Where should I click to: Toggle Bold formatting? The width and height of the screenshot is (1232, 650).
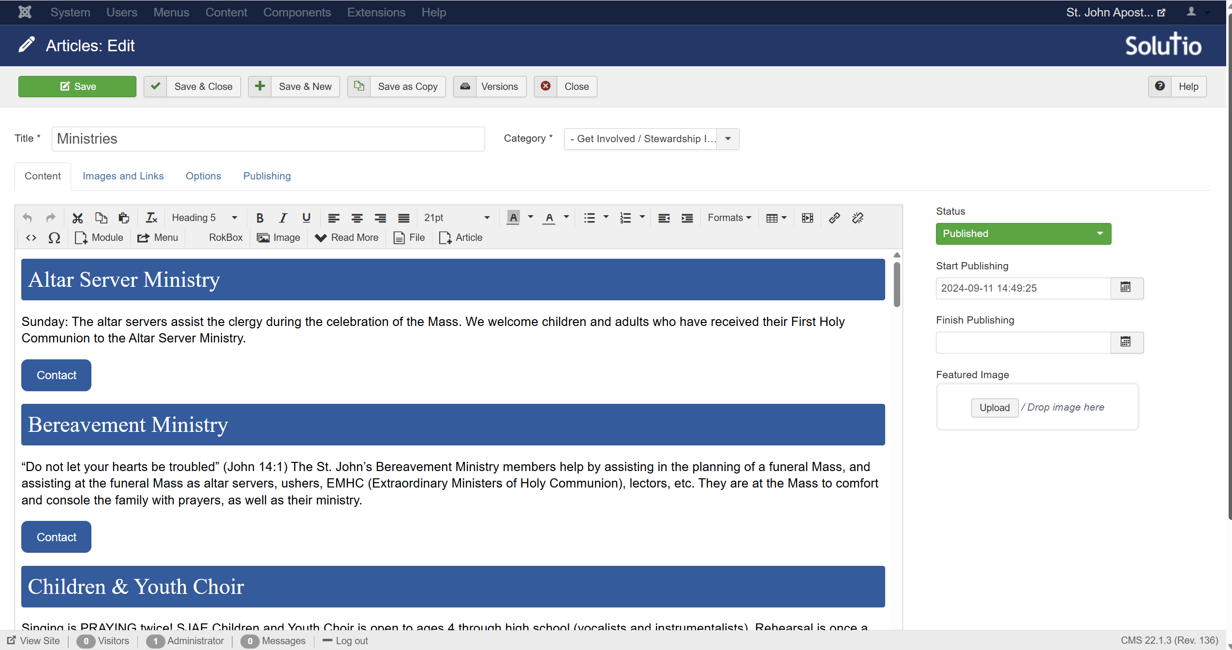pos(260,218)
